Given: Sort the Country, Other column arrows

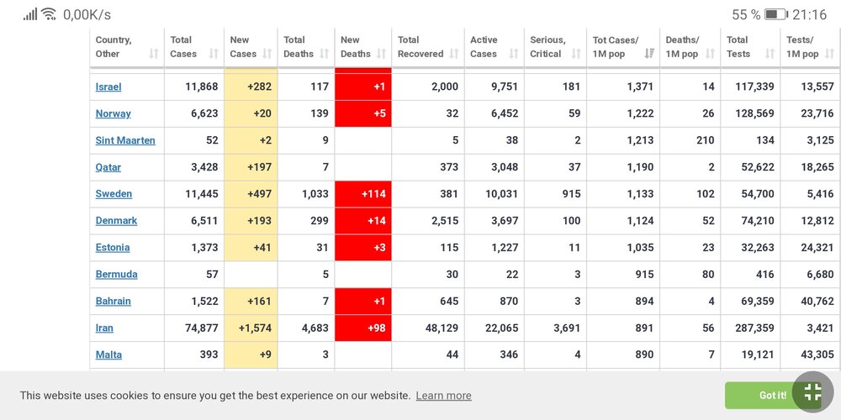Looking at the screenshot, I should coord(154,54).
